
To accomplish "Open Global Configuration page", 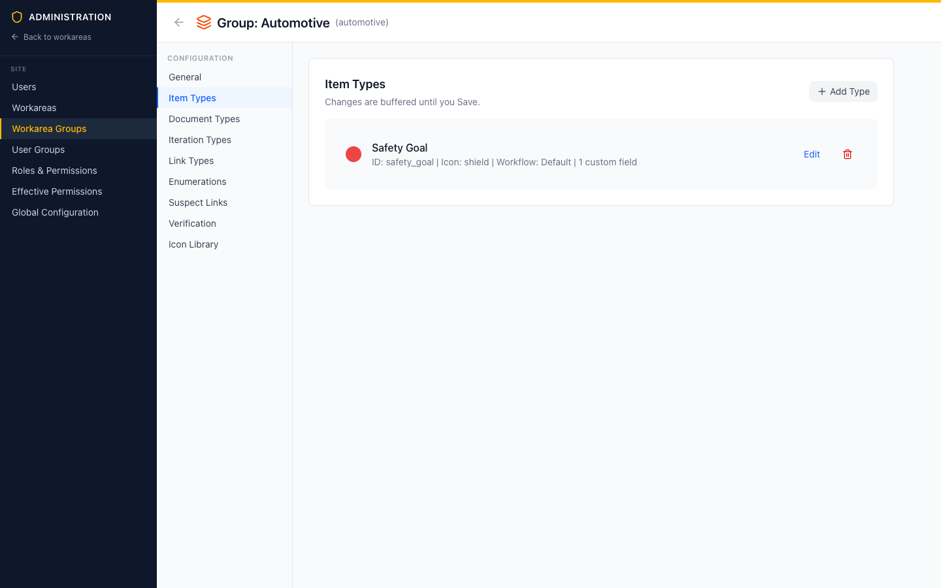I will click(x=78, y=212).
